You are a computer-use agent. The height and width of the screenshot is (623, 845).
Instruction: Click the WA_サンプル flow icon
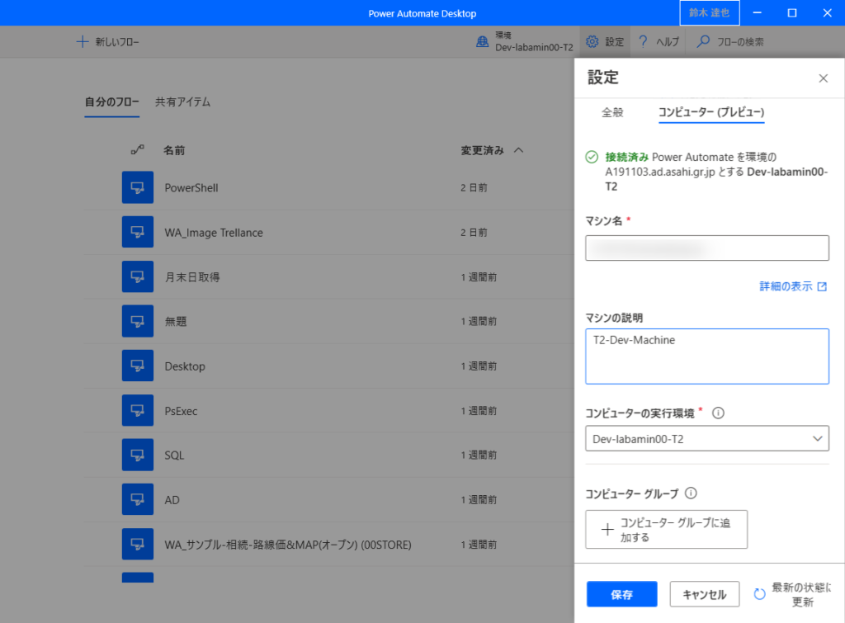138,545
